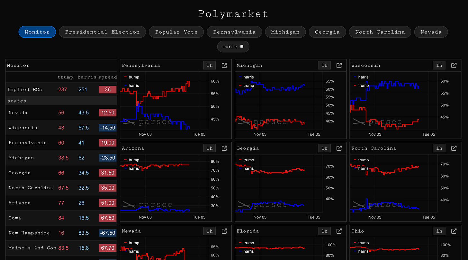Click the harris column header

[87, 77]
